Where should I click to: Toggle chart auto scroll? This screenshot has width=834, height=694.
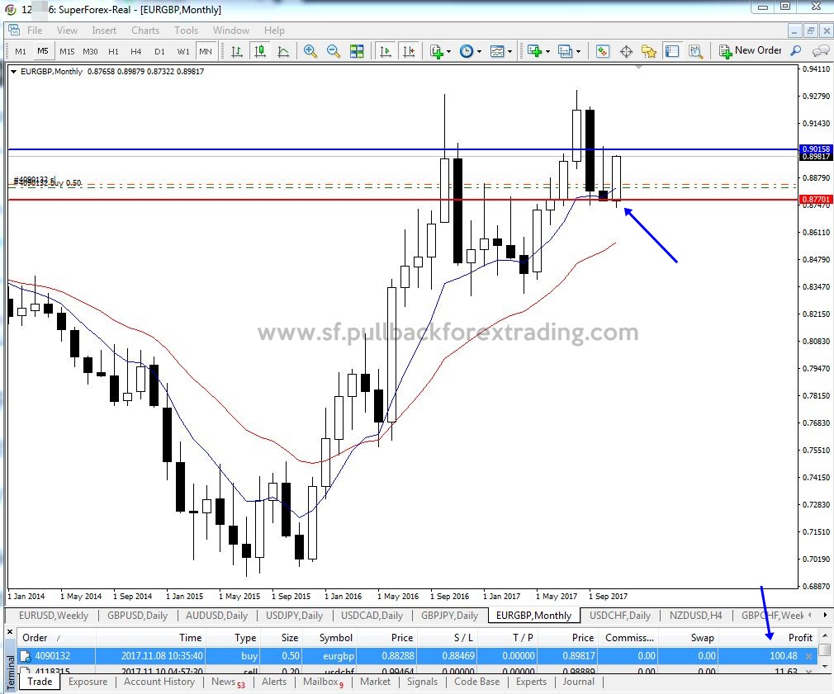pyautogui.click(x=386, y=51)
